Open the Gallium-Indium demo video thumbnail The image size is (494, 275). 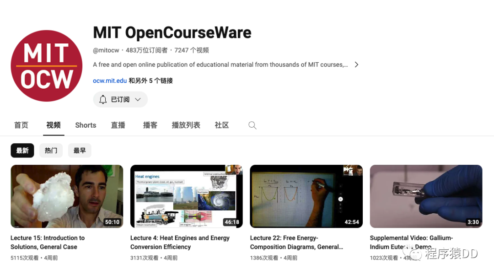pos(426,196)
